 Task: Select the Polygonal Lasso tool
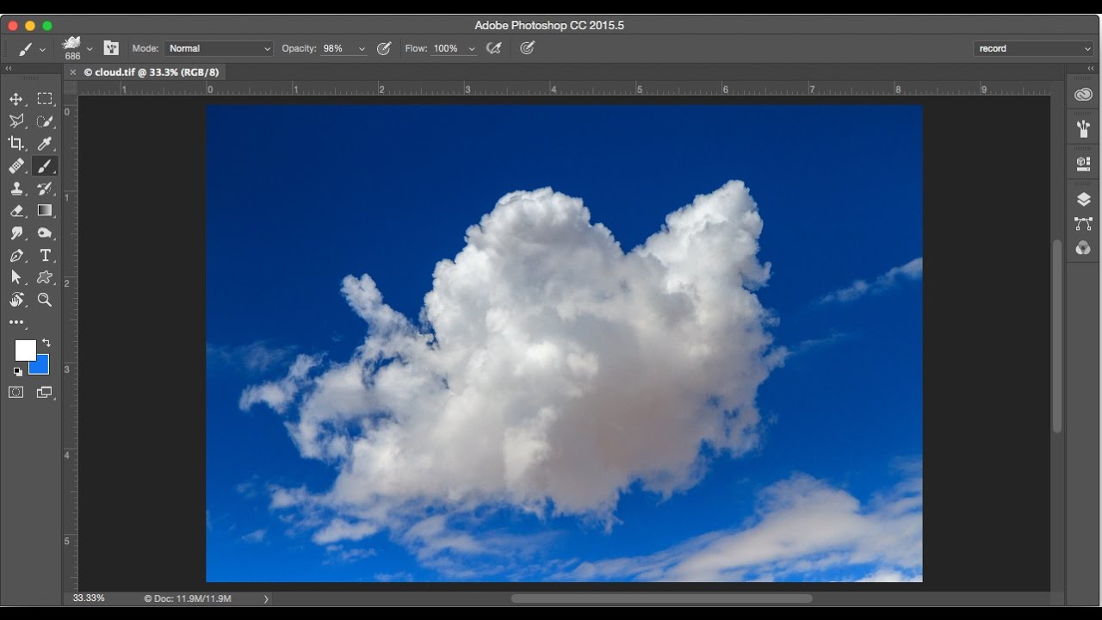pos(16,121)
